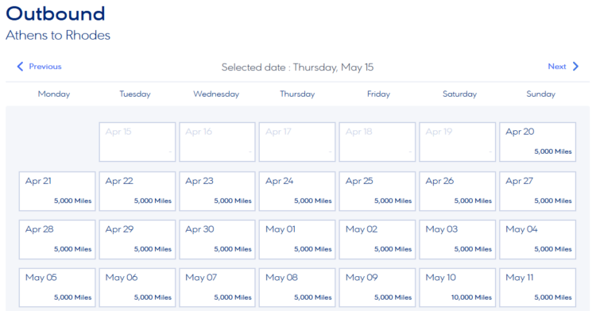The image size is (596, 311).
Task: Choose Apr 28 fare cell
Action: [57, 240]
